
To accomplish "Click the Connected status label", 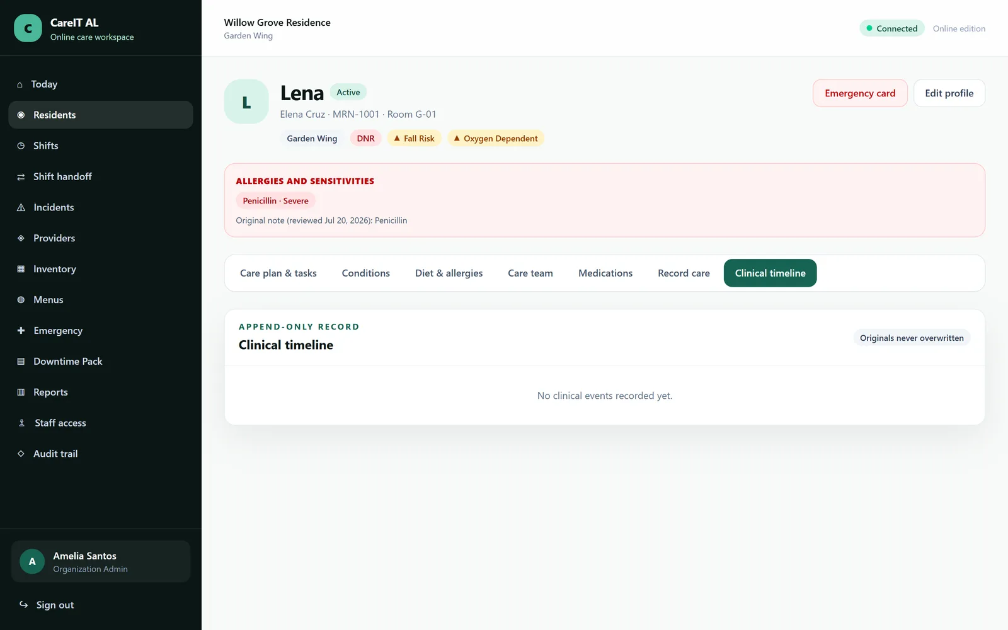I will point(896,28).
